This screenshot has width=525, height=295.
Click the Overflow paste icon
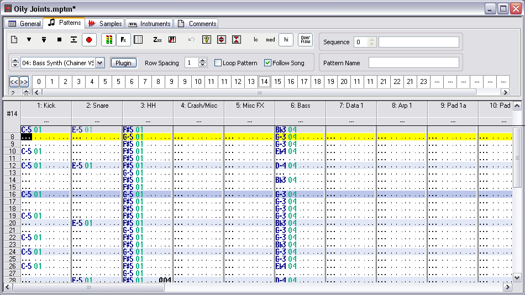click(305, 40)
